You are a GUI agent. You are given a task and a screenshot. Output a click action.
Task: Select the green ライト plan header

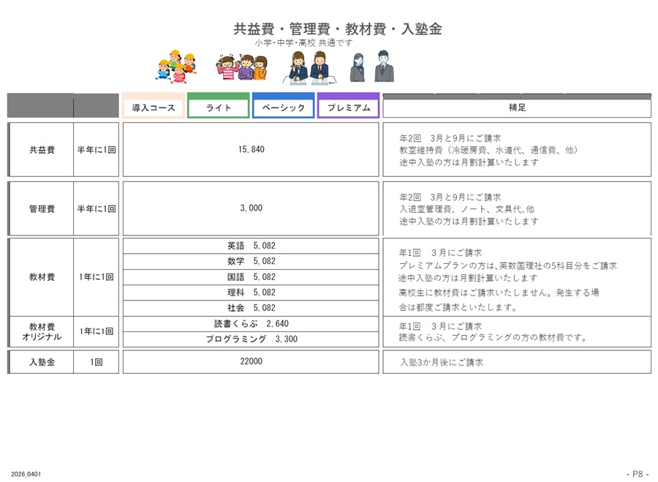tap(219, 108)
